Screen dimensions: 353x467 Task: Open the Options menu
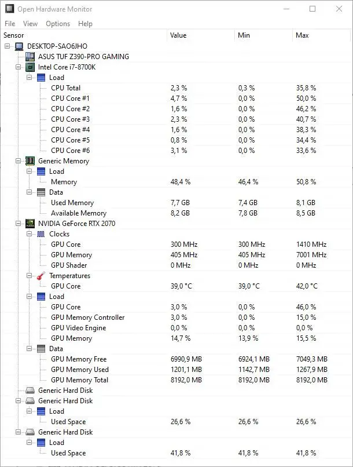pyautogui.click(x=58, y=24)
